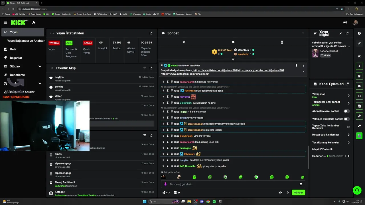365x205 pixels.
Task: Delete enesarslan0's 12:52 message with trash icon
Action: point(163,82)
